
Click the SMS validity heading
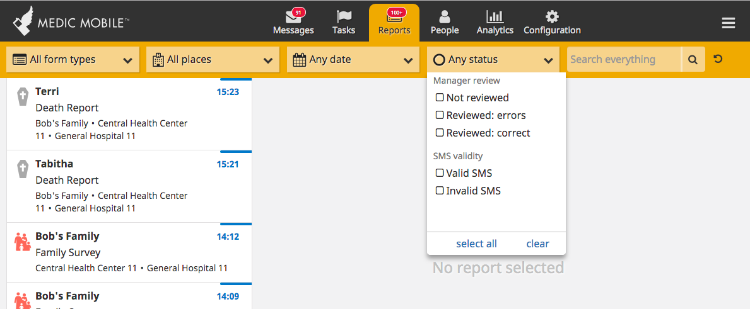458,156
